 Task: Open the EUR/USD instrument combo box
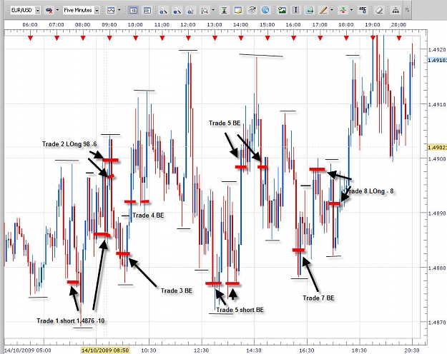25,11
